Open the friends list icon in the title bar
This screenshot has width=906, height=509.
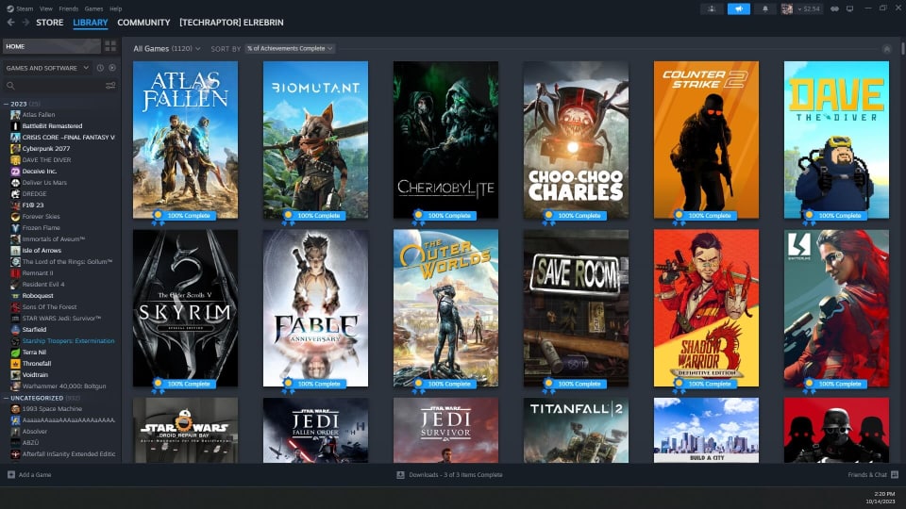click(712, 8)
